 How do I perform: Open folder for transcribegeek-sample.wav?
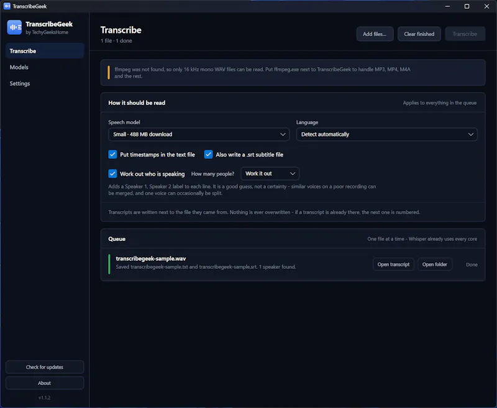click(x=434, y=265)
